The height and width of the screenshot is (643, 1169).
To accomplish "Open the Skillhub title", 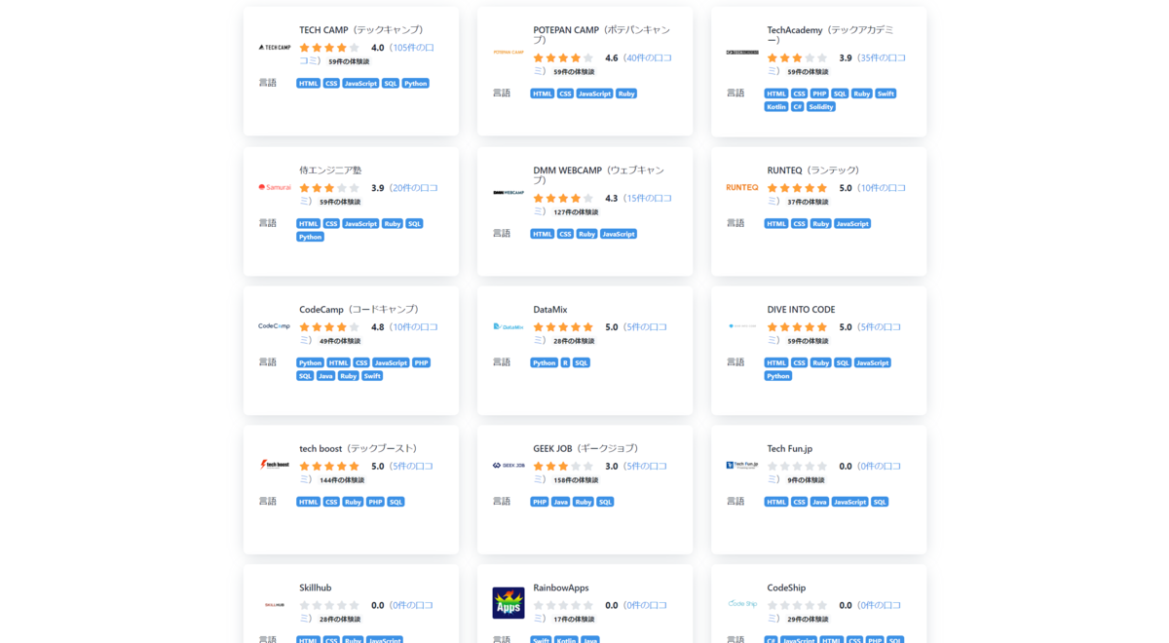I will point(316,588).
